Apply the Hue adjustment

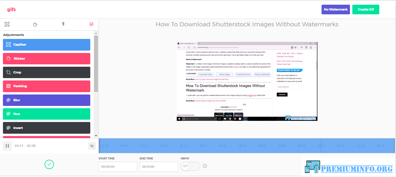point(47,114)
